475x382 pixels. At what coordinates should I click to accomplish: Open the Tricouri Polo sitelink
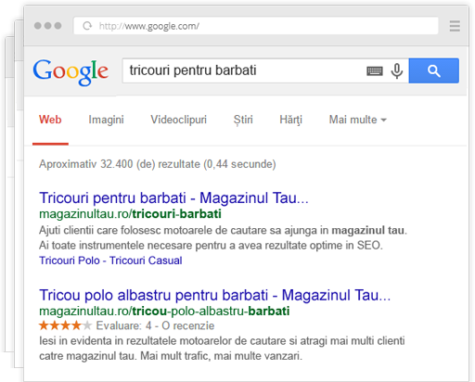tap(70, 261)
